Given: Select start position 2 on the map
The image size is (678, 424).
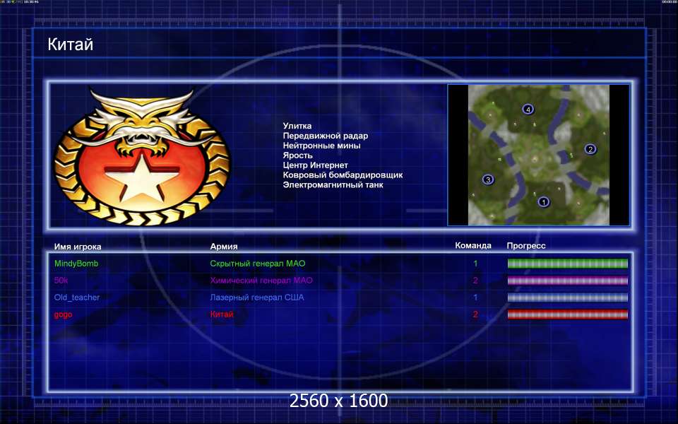Looking at the screenshot, I should click(x=590, y=149).
